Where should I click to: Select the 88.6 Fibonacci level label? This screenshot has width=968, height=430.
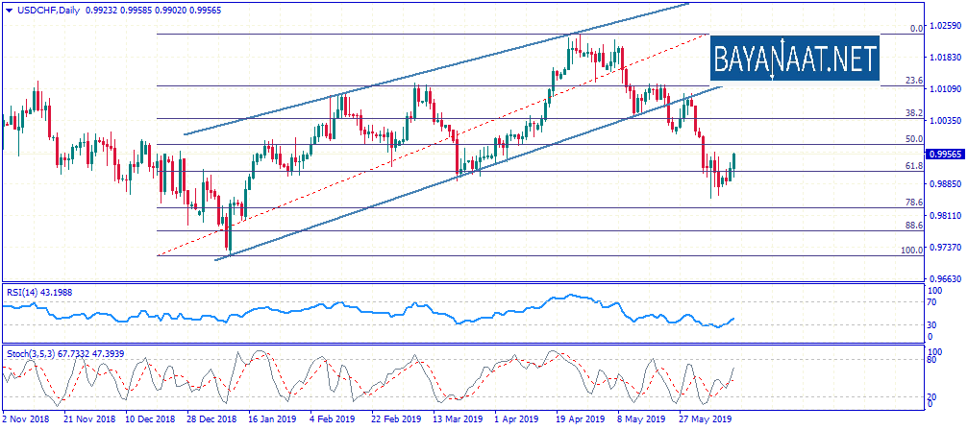pyautogui.click(x=914, y=226)
